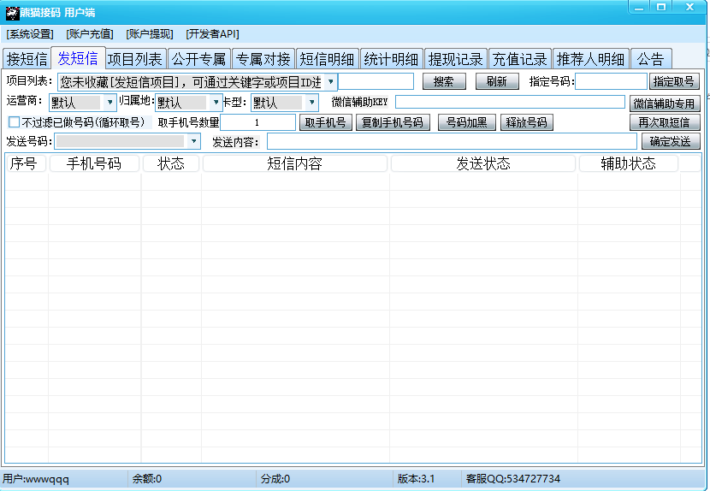This screenshot has height=491, width=710.
Task: Focus the 取手机号数量 field
Action: (257, 122)
